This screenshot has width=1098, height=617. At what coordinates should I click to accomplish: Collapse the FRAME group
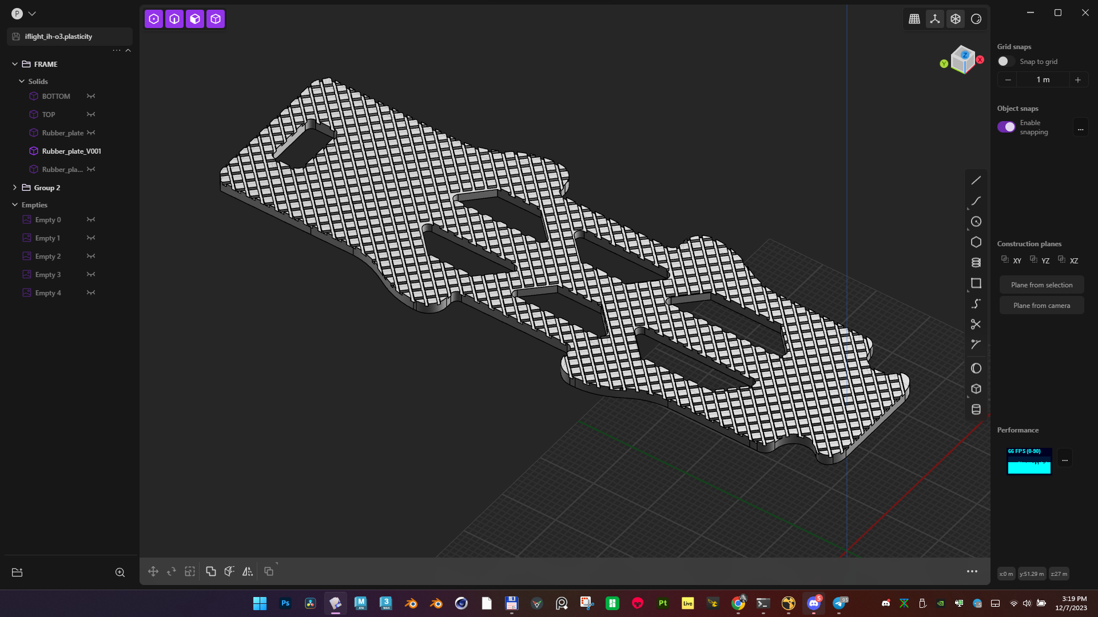[x=15, y=65]
